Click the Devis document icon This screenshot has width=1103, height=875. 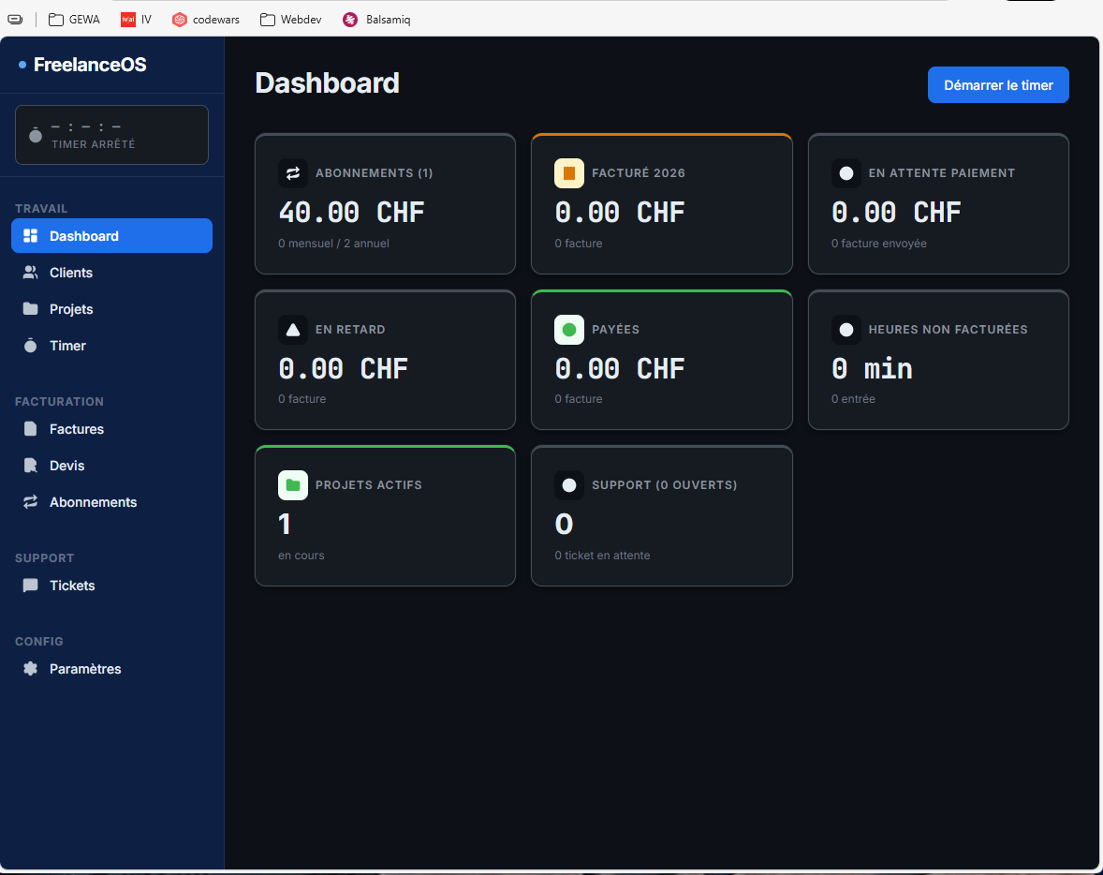coord(29,466)
